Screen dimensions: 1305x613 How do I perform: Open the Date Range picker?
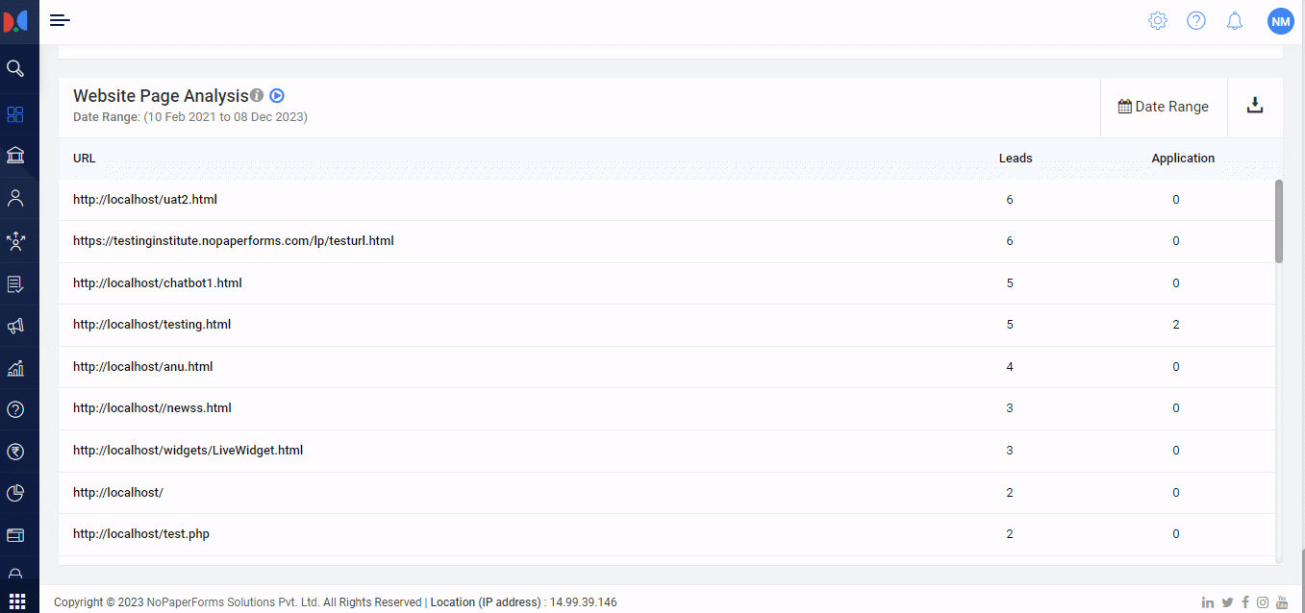[1164, 107]
